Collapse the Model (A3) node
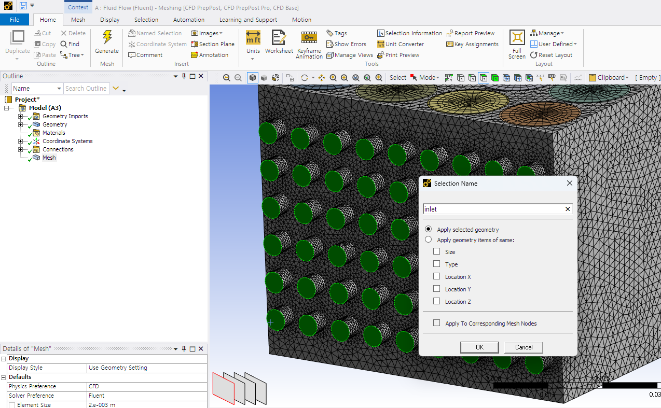661x408 pixels. (x=7, y=108)
